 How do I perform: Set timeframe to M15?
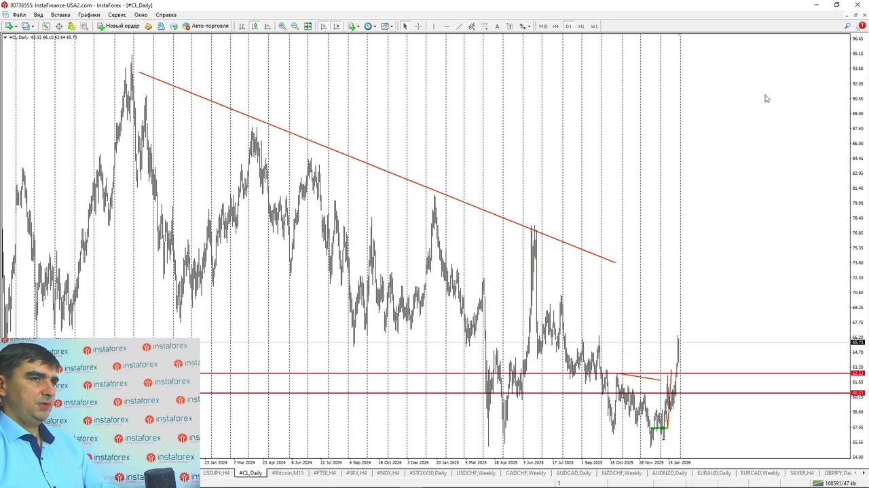tap(543, 26)
